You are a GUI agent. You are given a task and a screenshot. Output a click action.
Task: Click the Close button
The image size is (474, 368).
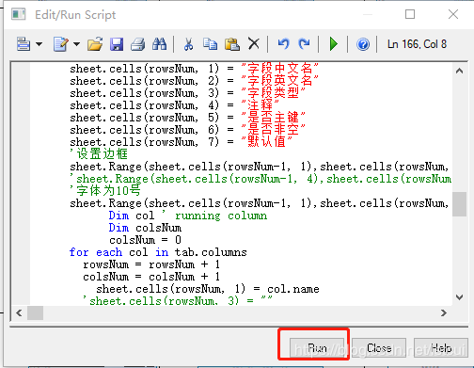coord(379,347)
